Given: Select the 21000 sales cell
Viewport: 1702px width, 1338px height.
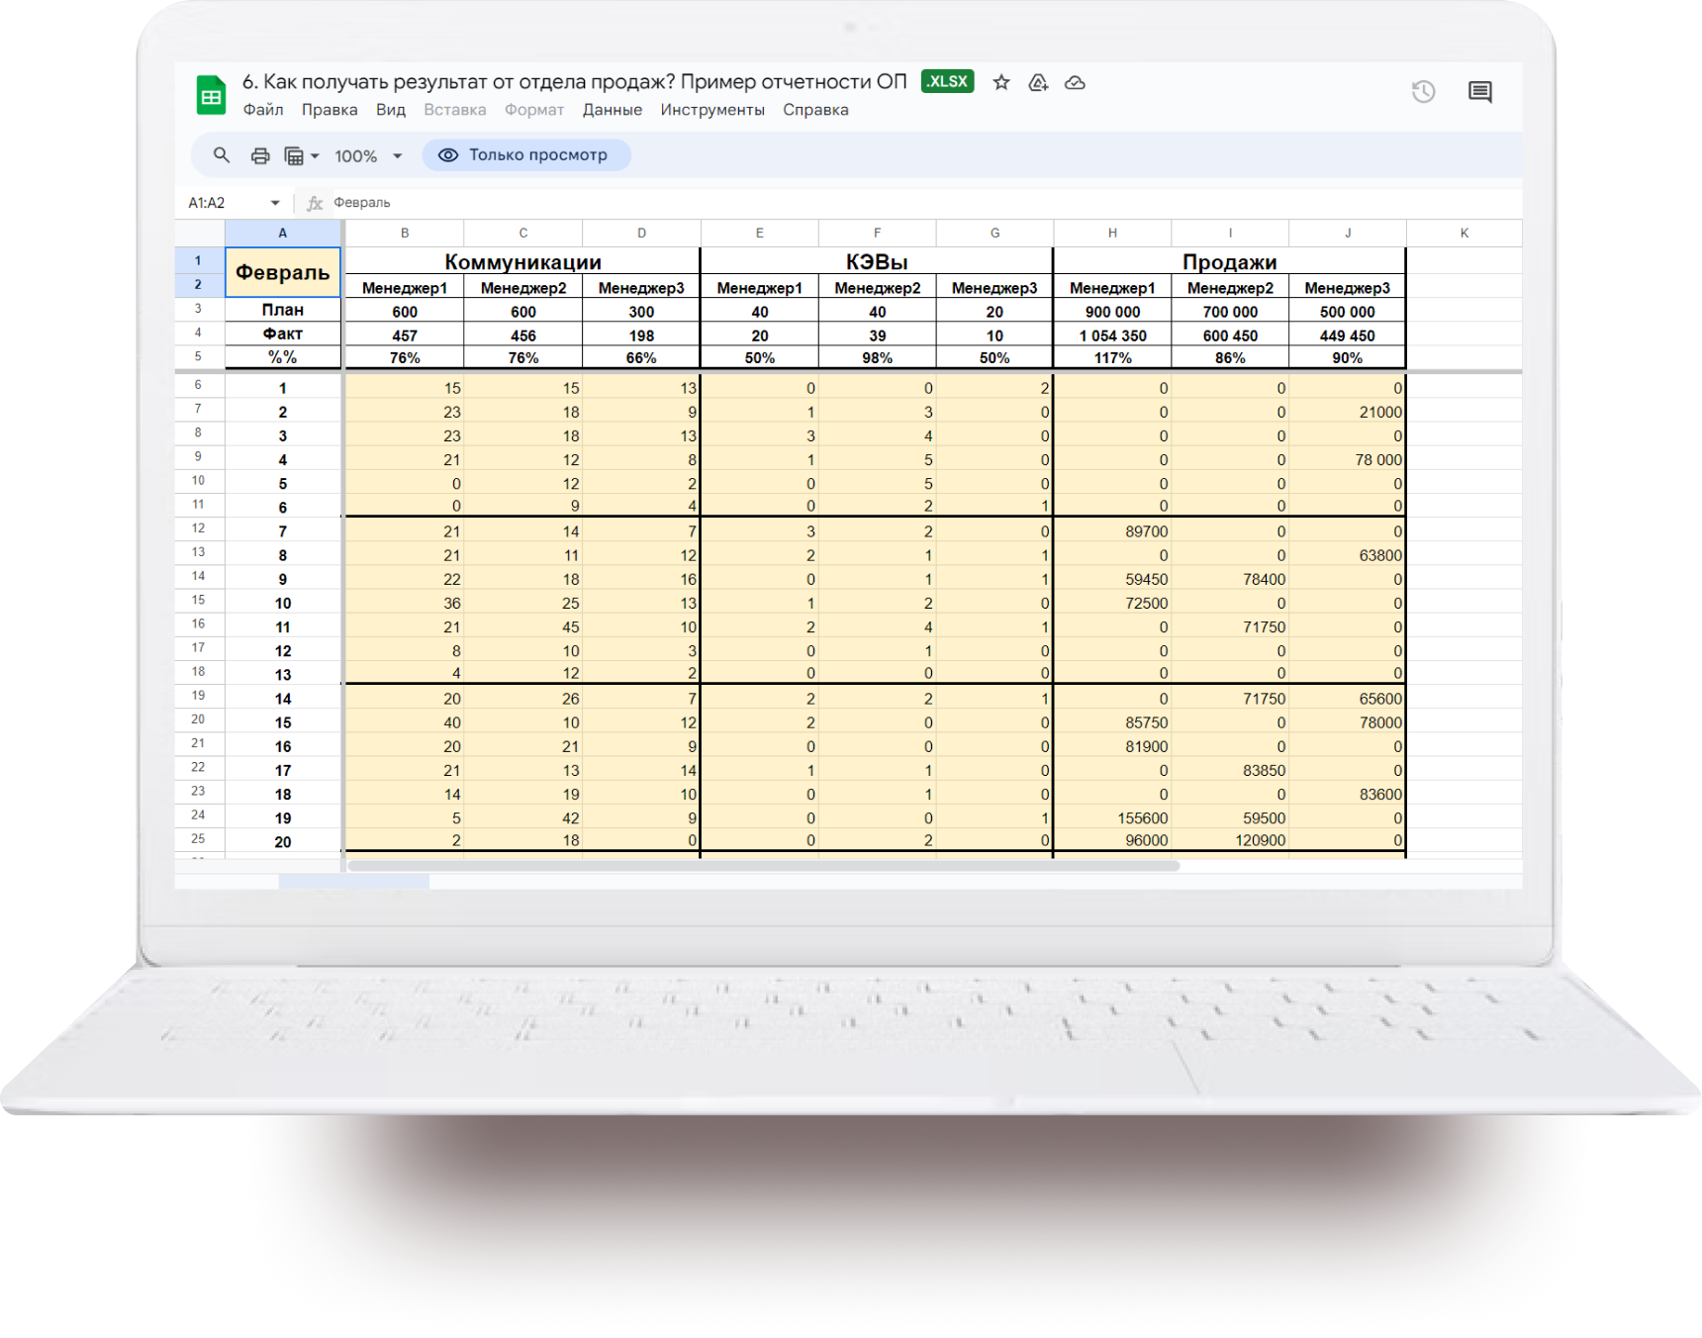Looking at the screenshot, I should [1348, 412].
